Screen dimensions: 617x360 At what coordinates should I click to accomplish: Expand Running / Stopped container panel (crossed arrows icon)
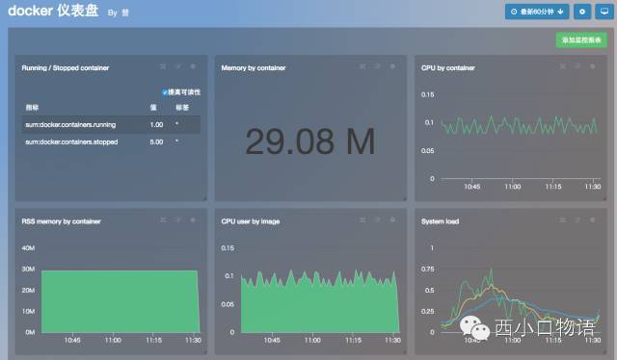coord(163,66)
